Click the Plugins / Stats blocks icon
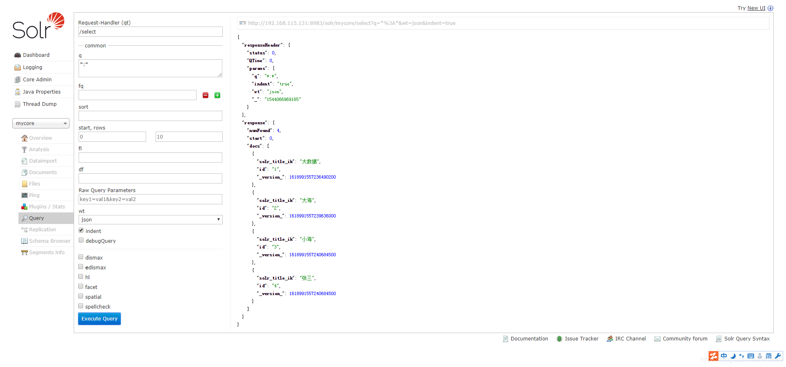The image size is (786, 367). click(x=25, y=207)
